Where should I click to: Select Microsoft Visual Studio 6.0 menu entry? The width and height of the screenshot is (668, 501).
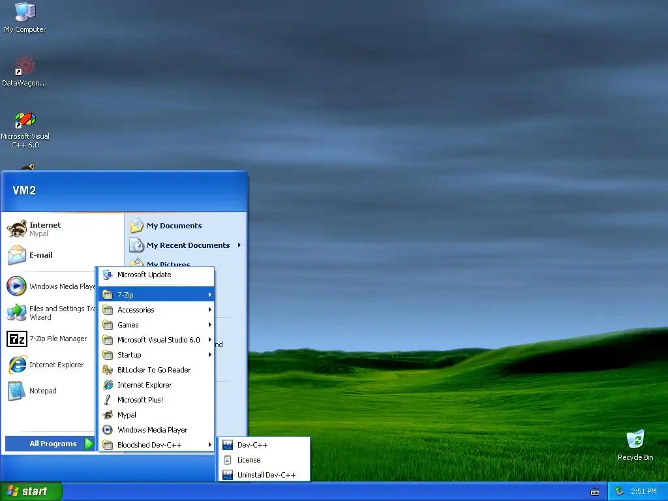coord(157,339)
